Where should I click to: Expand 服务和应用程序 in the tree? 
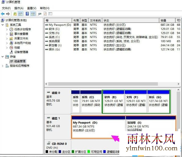pyautogui.click(x=2, y=66)
